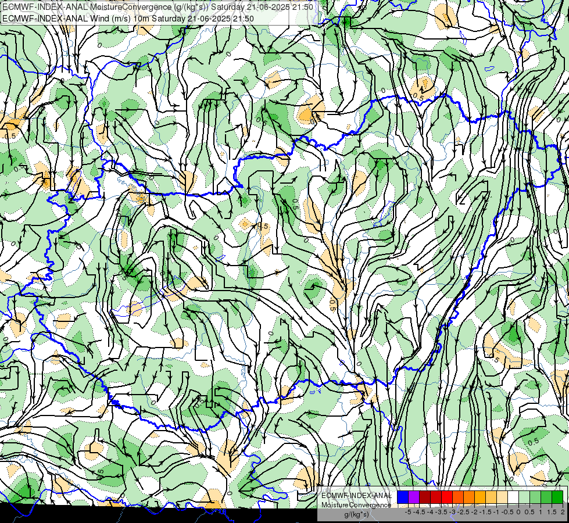The image size is (569, 523).
Task: Click the 'ECMWF-INDEX-ANAL' label in the legend
Action: pos(357,496)
